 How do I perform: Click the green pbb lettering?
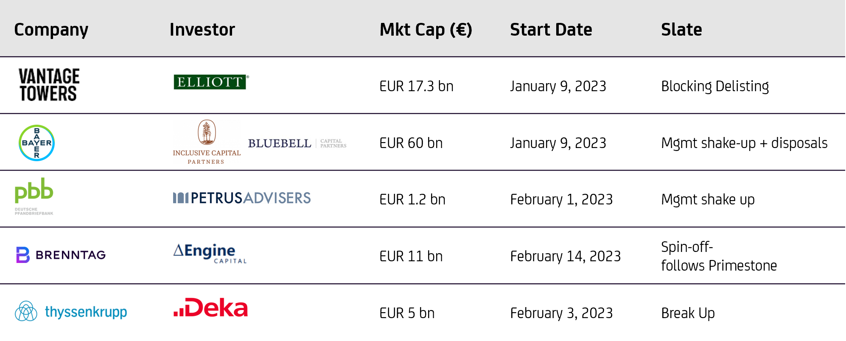[x=34, y=190]
